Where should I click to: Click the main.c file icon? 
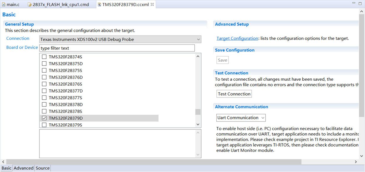point(4,5)
